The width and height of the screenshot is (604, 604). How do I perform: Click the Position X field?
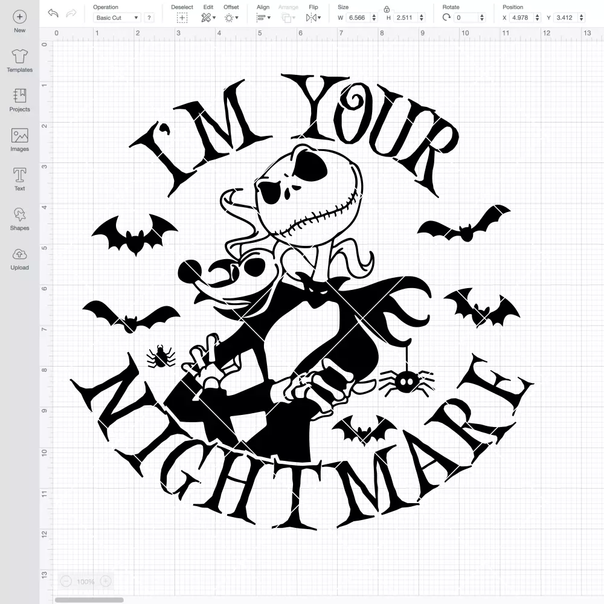pyautogui.click(x=522, y=18)
